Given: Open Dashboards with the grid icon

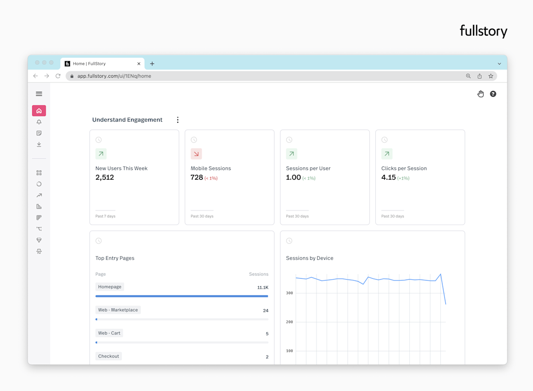Looking at the screenshot, I should pyautogui.click(x=39, y=173).
